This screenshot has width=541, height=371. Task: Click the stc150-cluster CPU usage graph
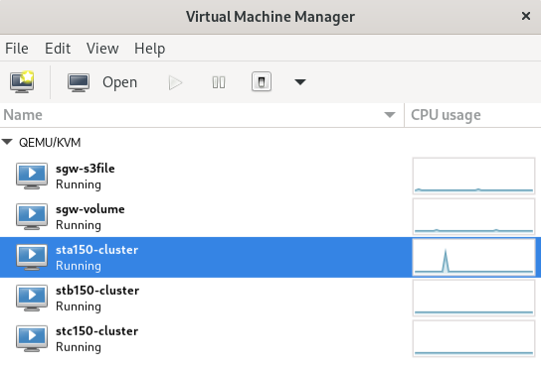click(x=473, y=338)
